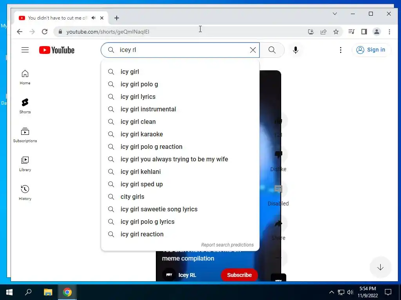The image size is (401, 300).
Task: Open the Windows notification center
Action: click(388, 292)
